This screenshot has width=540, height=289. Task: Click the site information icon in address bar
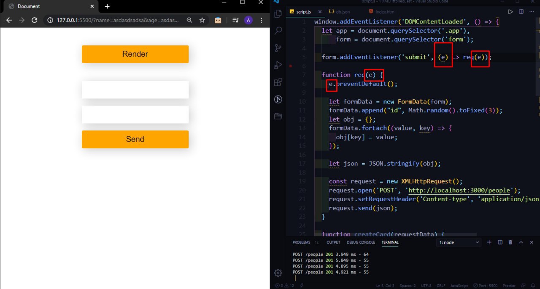[50, 20]
